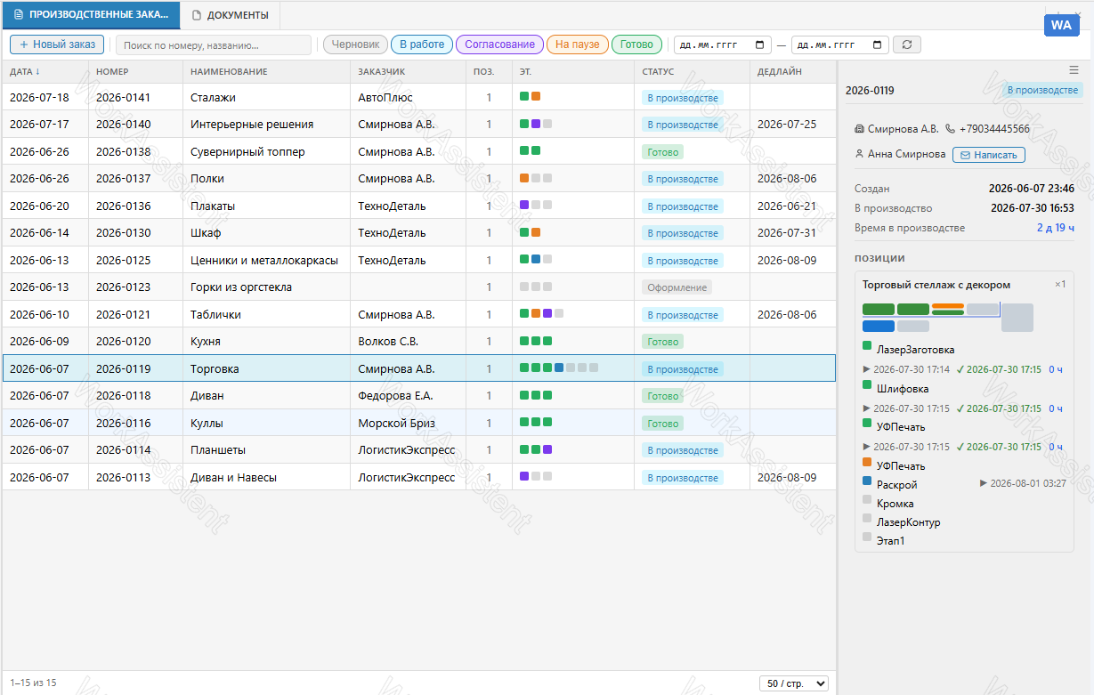1094x695 pixels.
Task: Switch to the Документы tab
Action: [230, 15]
